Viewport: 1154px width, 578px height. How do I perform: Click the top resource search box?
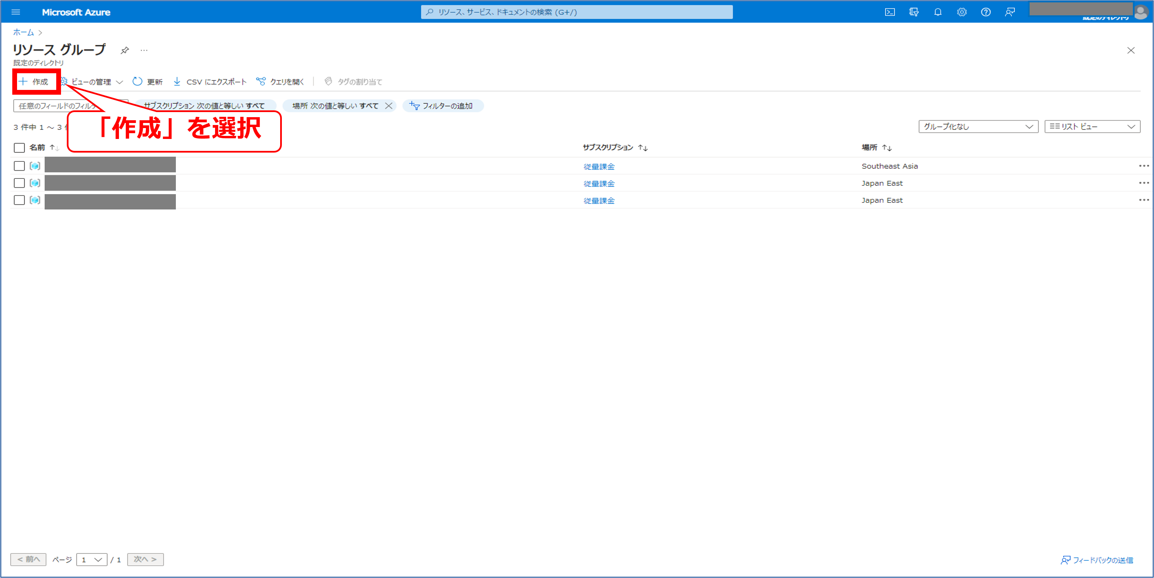pyautogui.click(x=576, y=12)
